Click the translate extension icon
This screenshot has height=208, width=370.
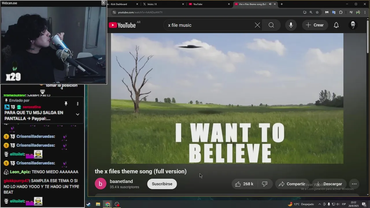(334, 12)
